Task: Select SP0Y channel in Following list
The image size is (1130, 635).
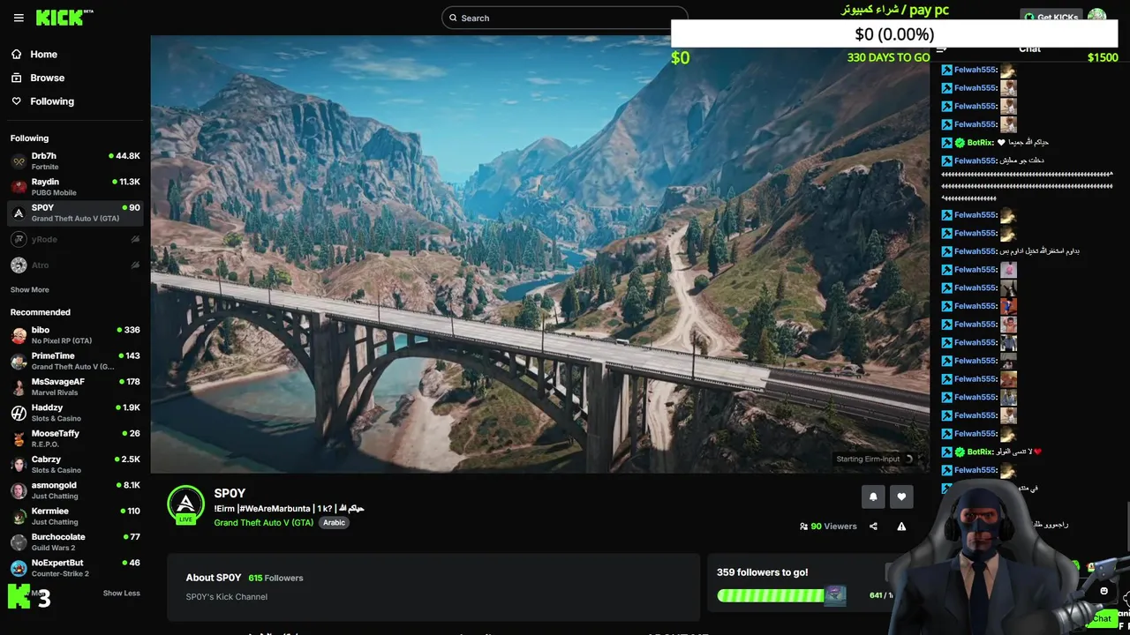Action: click(75, 213)
